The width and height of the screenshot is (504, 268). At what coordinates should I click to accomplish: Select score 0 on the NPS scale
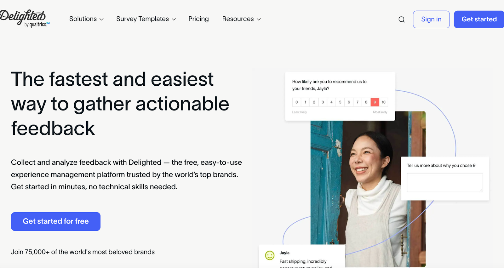point(296,102)
